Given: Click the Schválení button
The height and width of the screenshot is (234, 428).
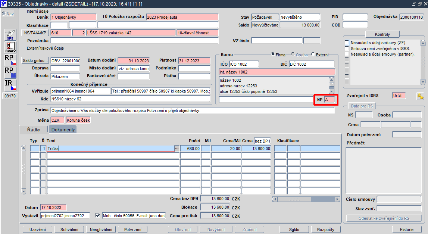Looking at the screenshot, I should [x=69, y=230].
